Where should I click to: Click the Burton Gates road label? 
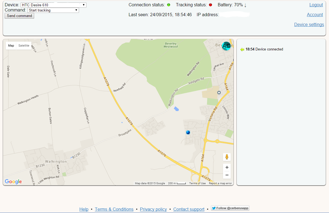(50, 116)
